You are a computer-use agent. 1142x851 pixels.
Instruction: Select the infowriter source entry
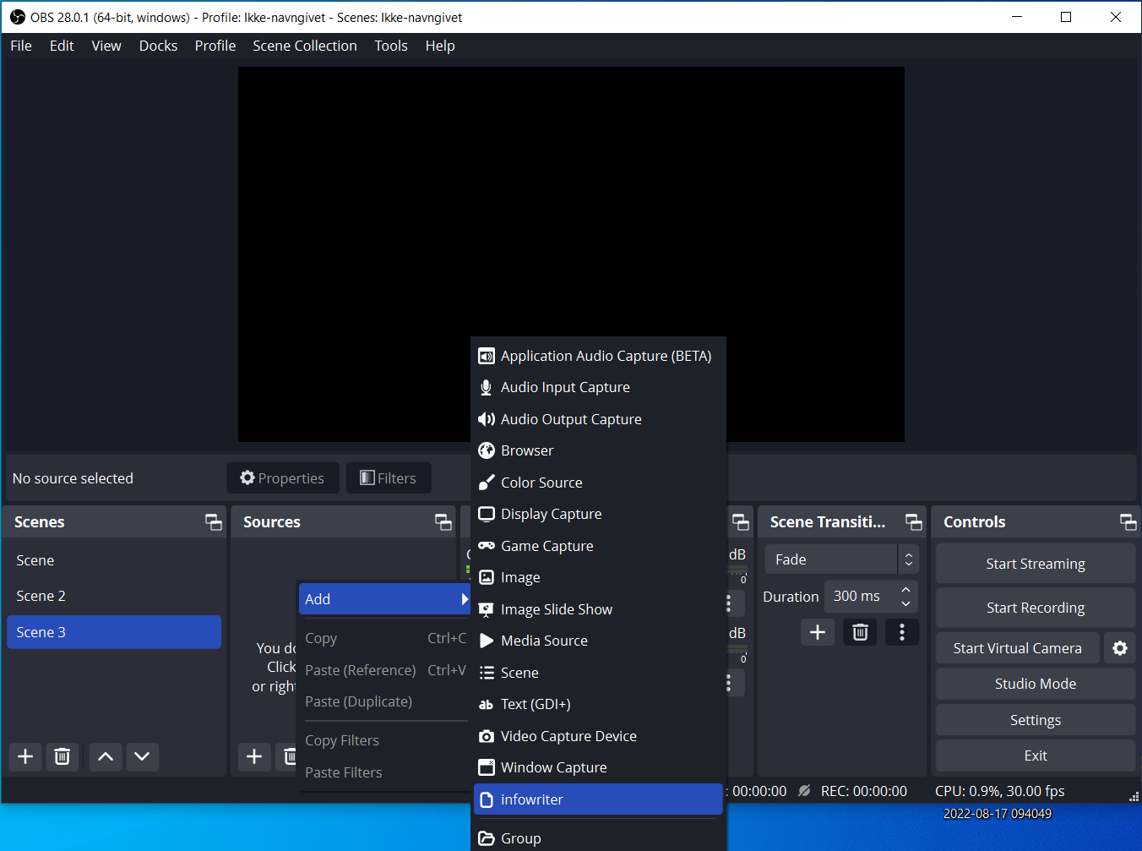[x=598, y=799]
